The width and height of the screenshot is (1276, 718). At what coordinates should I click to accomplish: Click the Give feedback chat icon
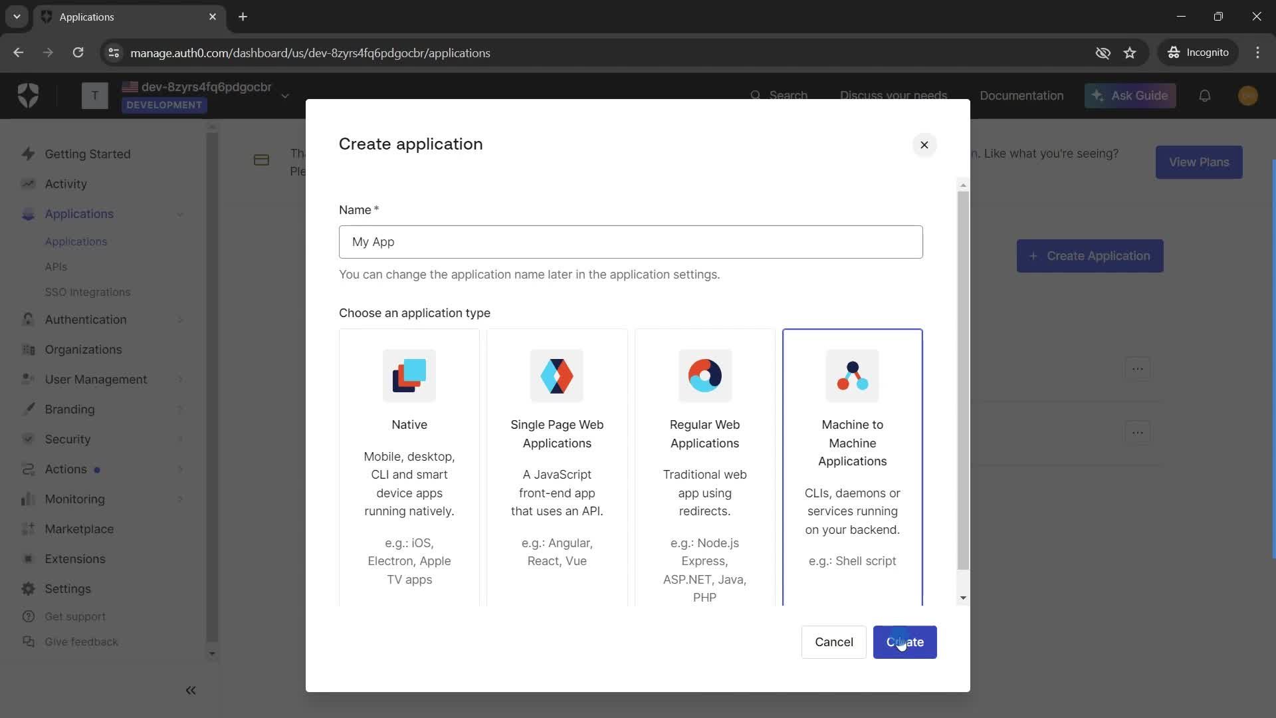pos(28,642)
